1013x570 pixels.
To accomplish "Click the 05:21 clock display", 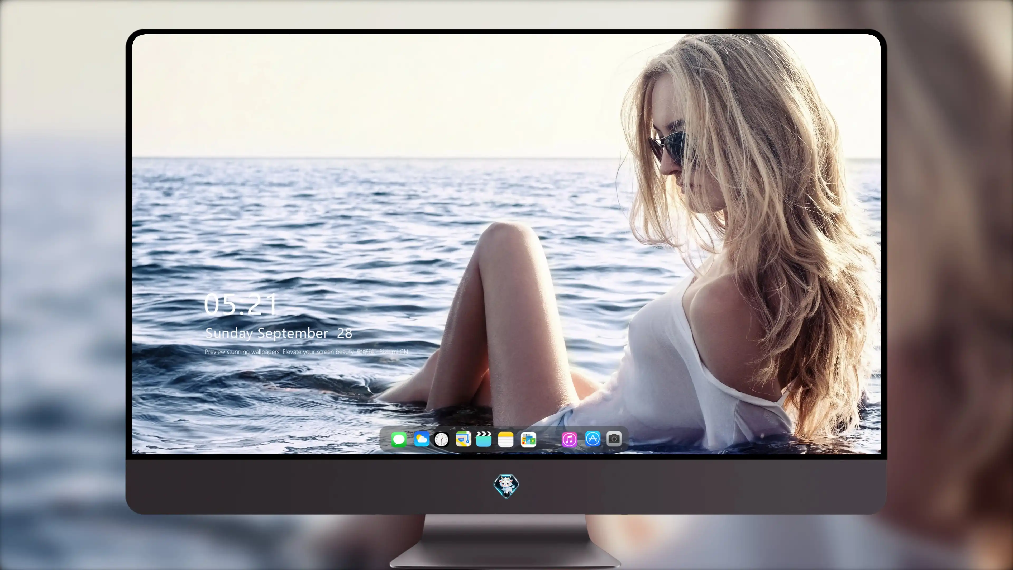I will [x=241, y=305].
